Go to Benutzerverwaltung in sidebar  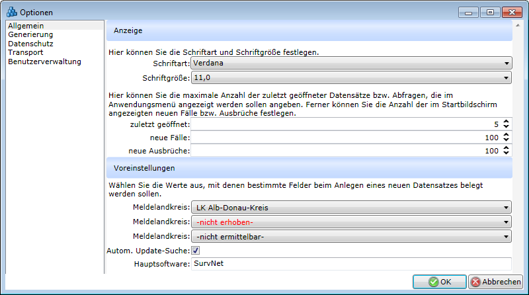[x=44, y=62]
